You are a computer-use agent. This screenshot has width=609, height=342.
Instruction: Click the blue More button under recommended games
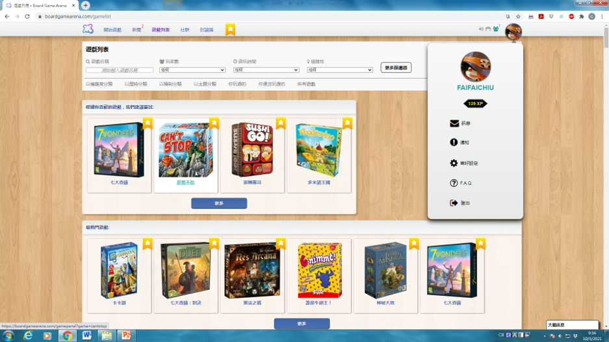coord(219,203)
